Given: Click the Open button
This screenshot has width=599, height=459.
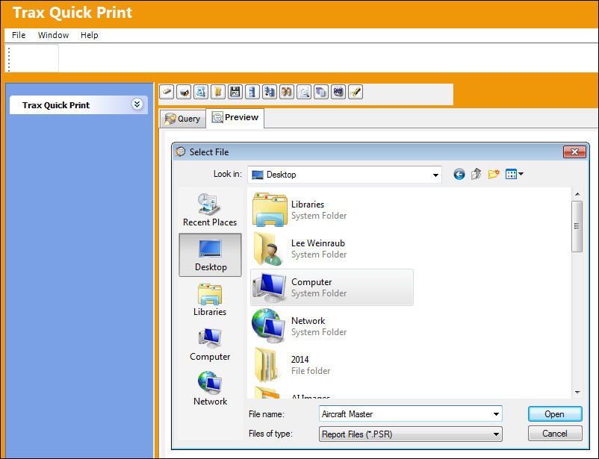Looking at the screenshot, I should [x=555, y=414].
